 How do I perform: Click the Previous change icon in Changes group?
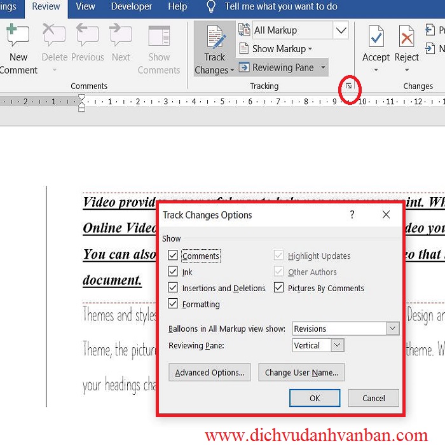(x=430, y=30)
